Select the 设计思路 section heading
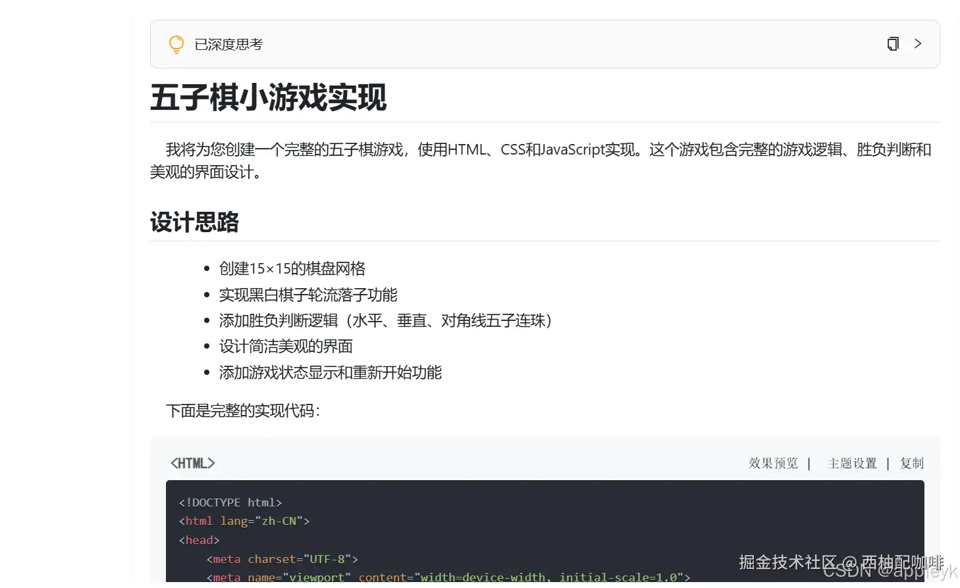Image resolution: width=960 pixels, height=588 pixels. pos(194,222)
